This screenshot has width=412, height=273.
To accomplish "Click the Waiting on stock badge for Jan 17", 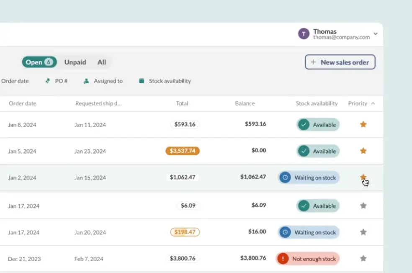I will 309,232.
